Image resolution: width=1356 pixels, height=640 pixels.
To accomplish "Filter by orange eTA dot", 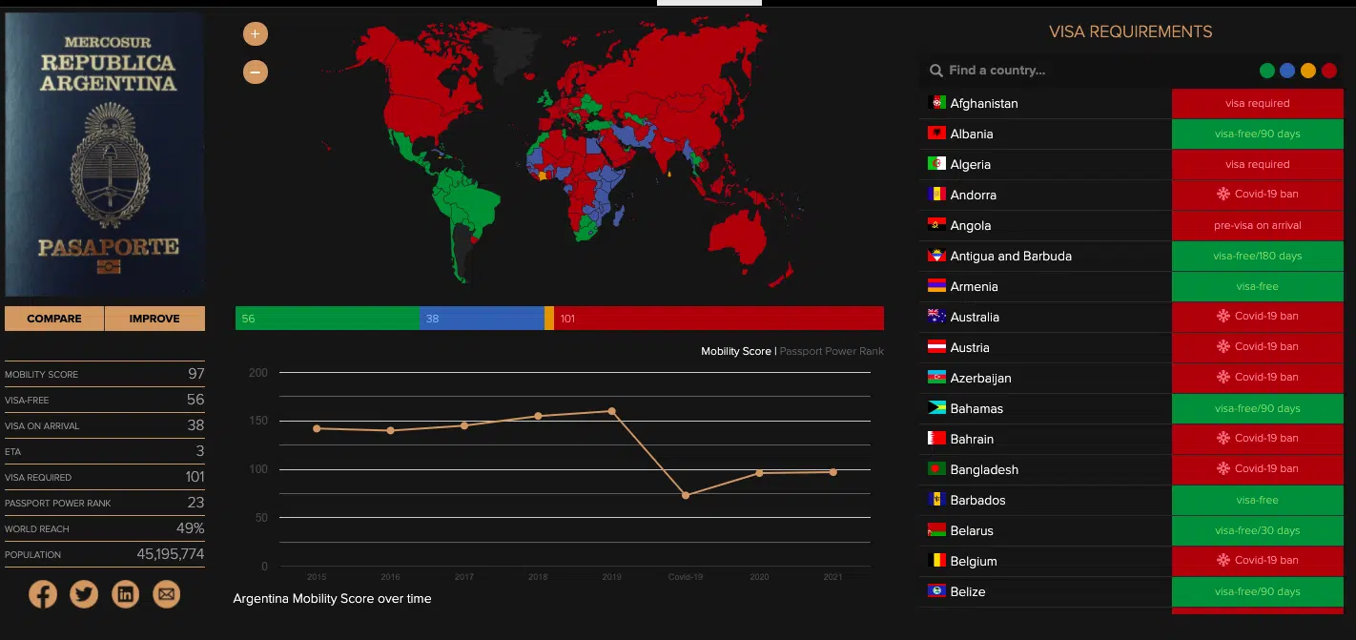I will coord(1308,71).
